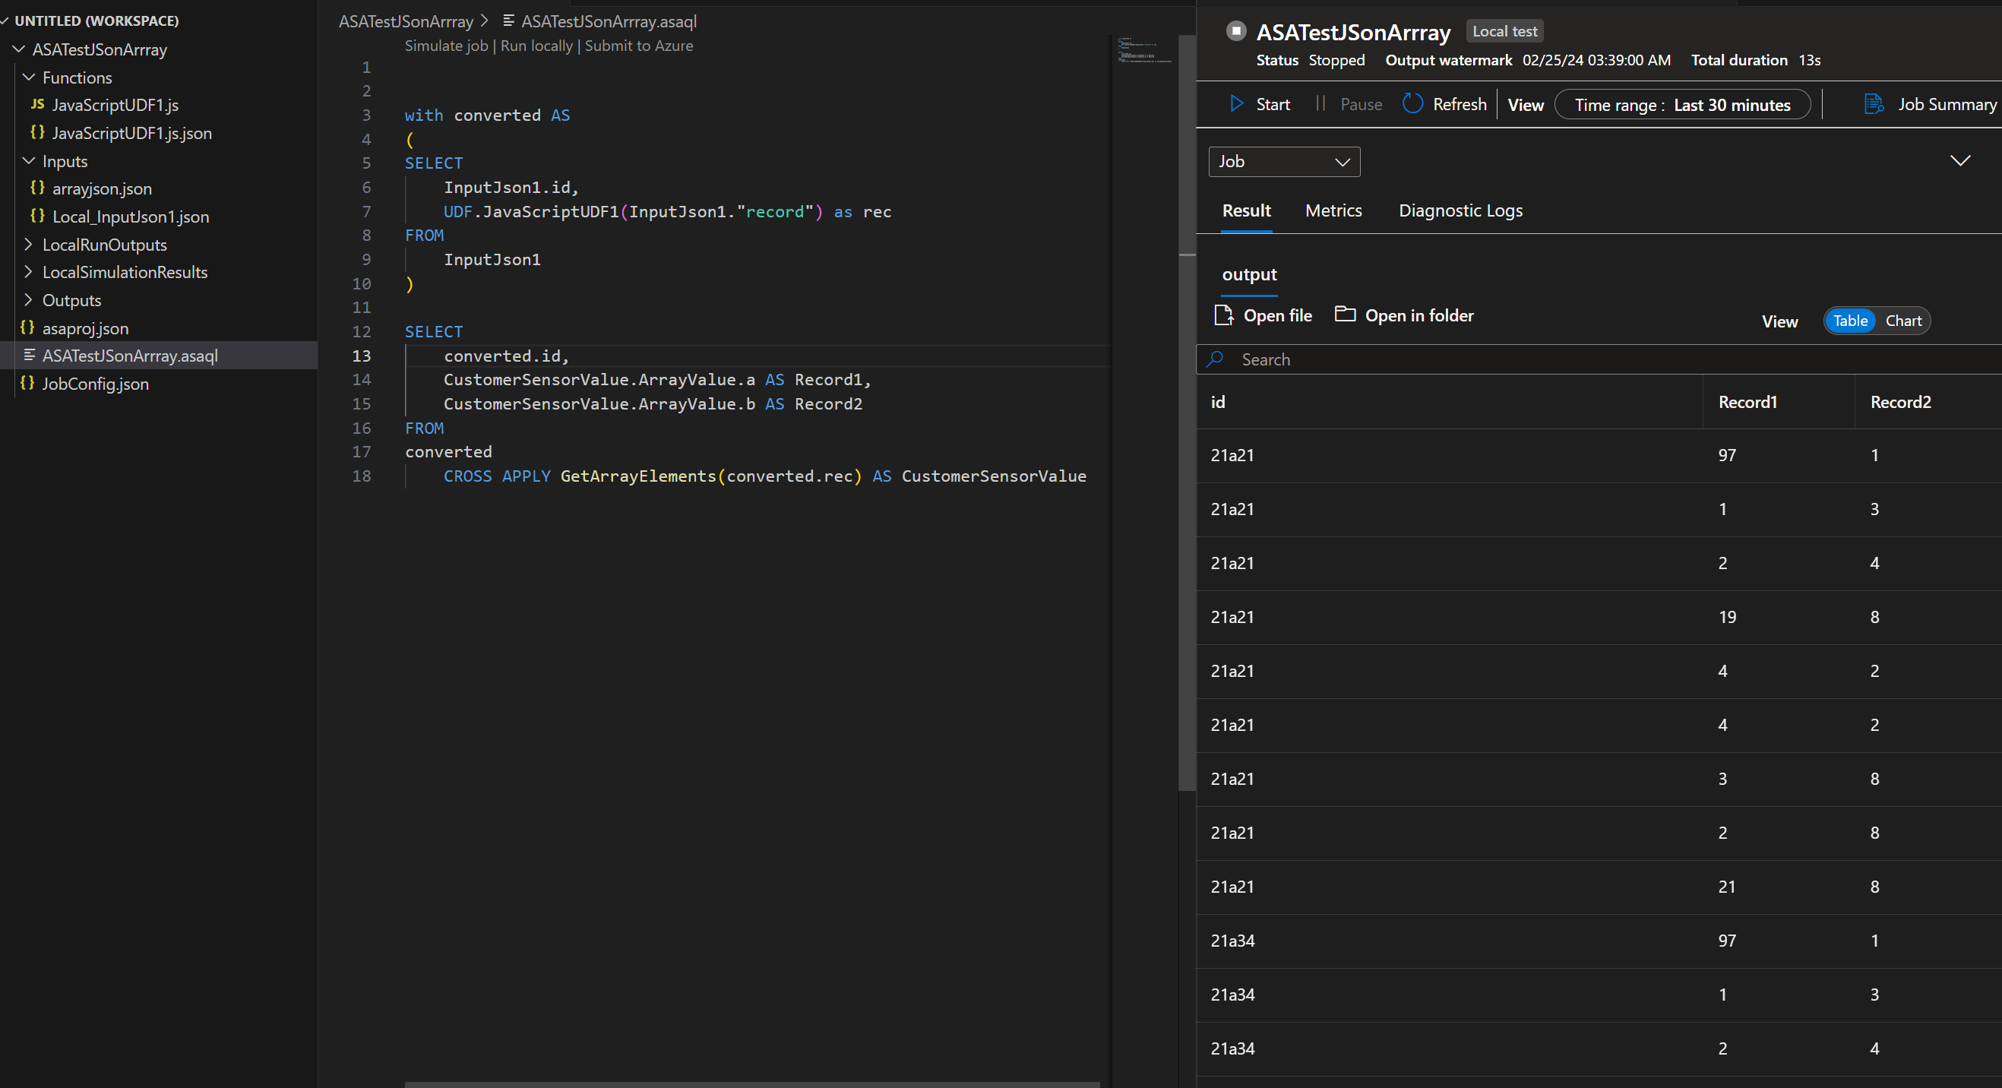Open the Diagnostic Logs tab

coord(1460,210)
